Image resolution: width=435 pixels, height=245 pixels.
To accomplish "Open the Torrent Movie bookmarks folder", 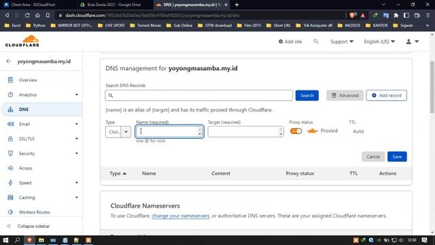I will coord(145,25).
